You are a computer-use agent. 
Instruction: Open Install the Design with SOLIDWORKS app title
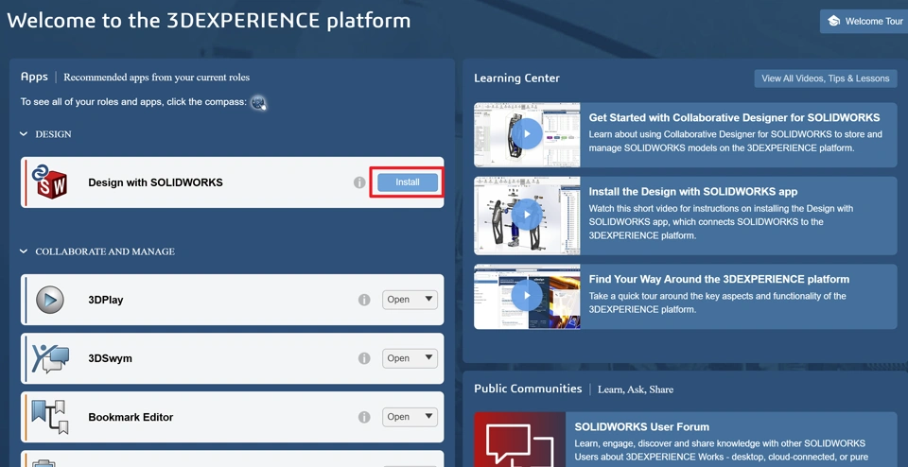tap(693, 192)
